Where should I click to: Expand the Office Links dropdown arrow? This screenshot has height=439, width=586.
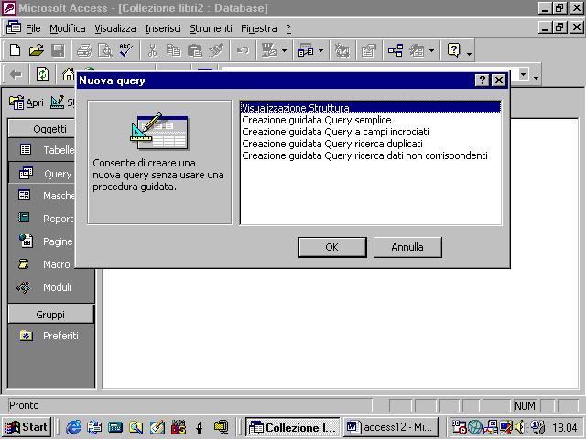(285, 50)
